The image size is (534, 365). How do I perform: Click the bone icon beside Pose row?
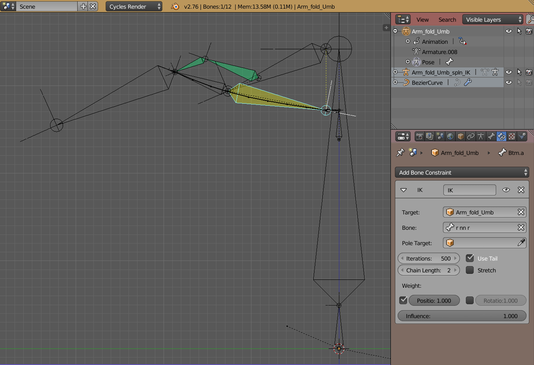click(449, 62)
